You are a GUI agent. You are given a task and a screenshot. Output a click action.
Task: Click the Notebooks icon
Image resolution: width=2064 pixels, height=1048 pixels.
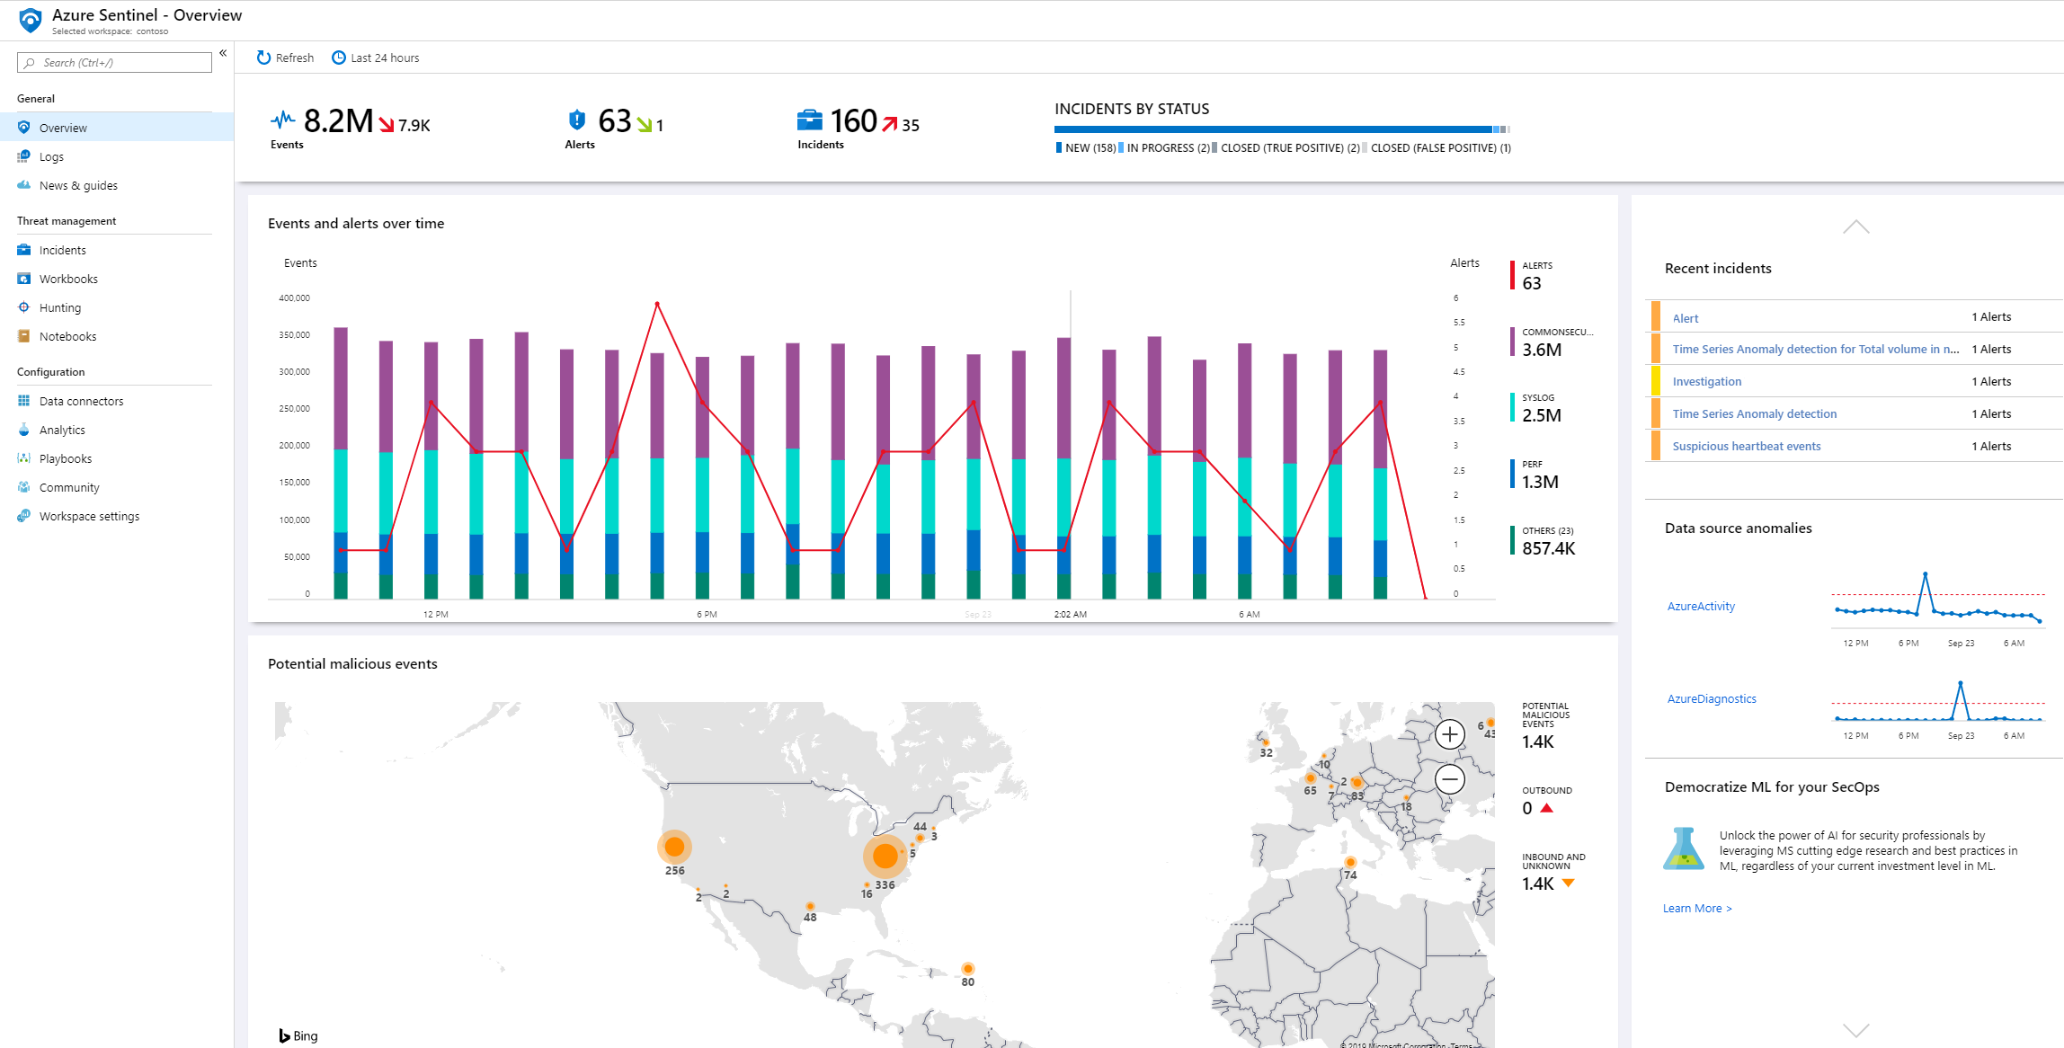[x=24, y=336]
